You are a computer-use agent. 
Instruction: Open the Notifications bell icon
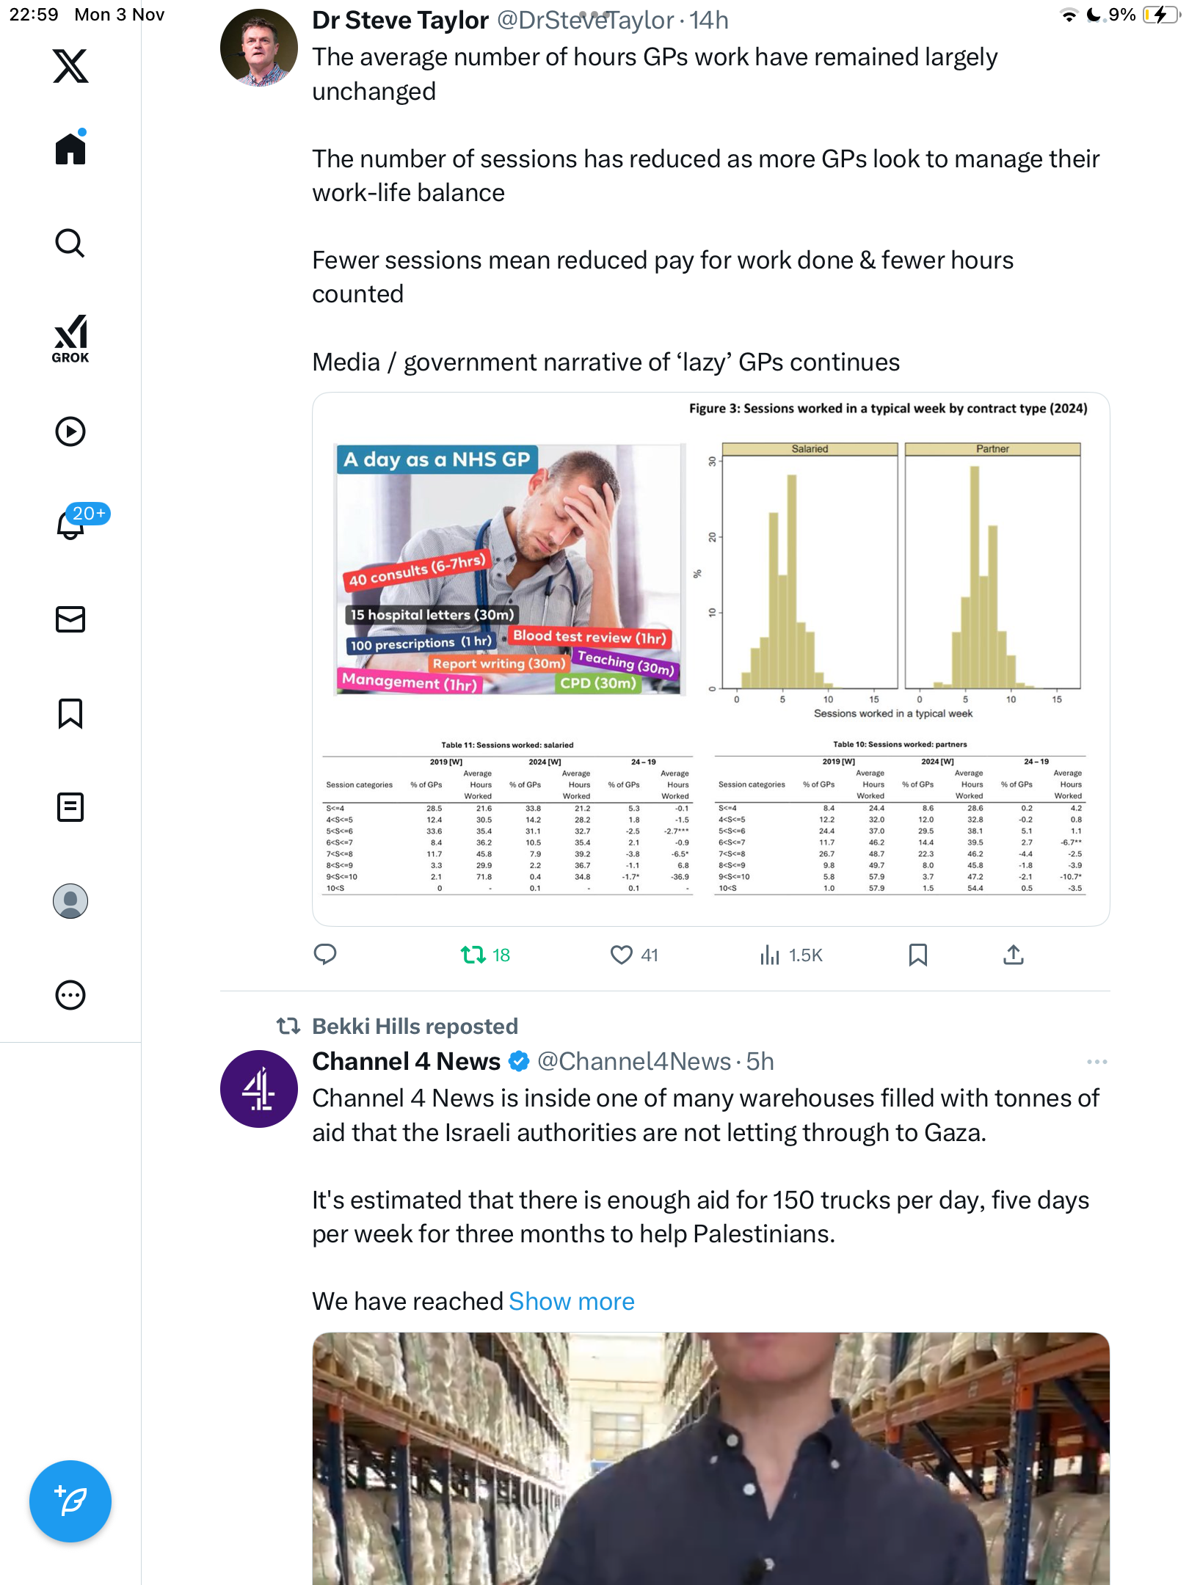click(x=70, y=525)
